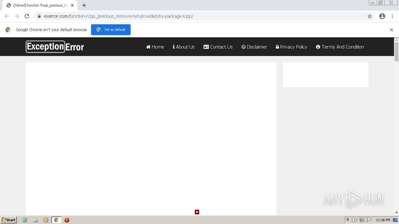Dismiss the default browser notification bar
Screen dimensions: 399x224
[x=392, y=30]
